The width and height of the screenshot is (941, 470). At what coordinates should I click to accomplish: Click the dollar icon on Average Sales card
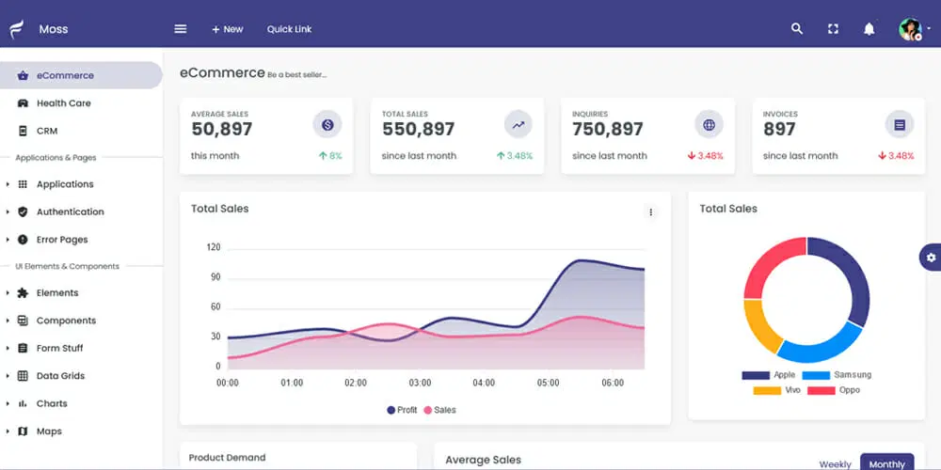[x=327, y=125]
